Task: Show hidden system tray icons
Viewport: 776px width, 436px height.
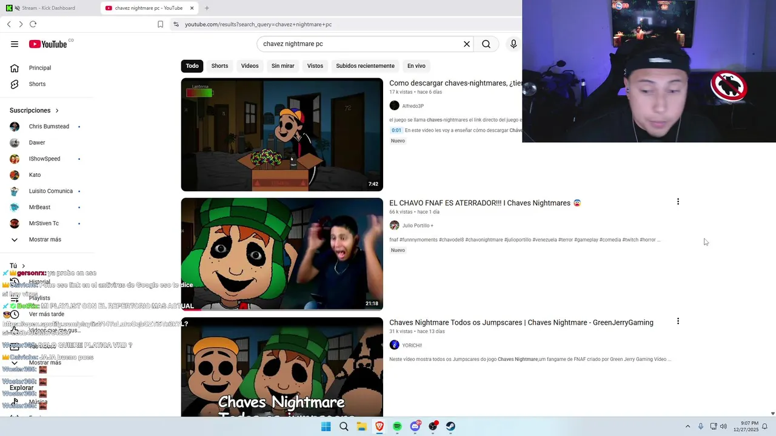Action: (687, 426)
